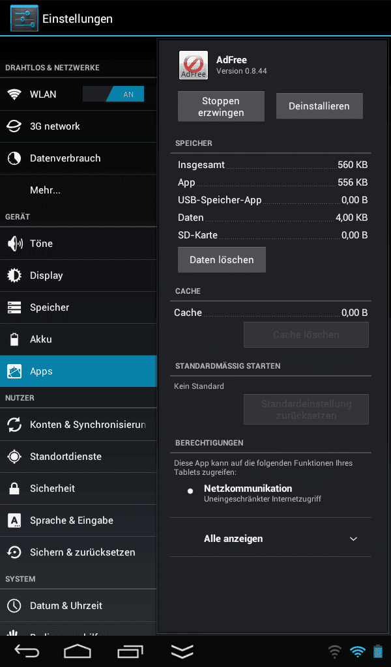This screenshot has height=667, width=391.
Task: Click Standardeinstellung zurücksetzen button
Action: [306, 410]
